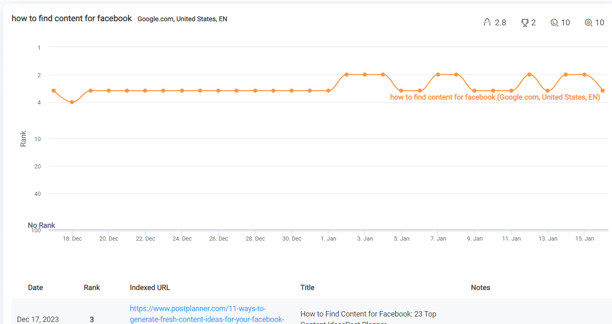Screen dimensions: 612x324
Task: Click the trophy best rank icon
Action: [x=525, y=22]
